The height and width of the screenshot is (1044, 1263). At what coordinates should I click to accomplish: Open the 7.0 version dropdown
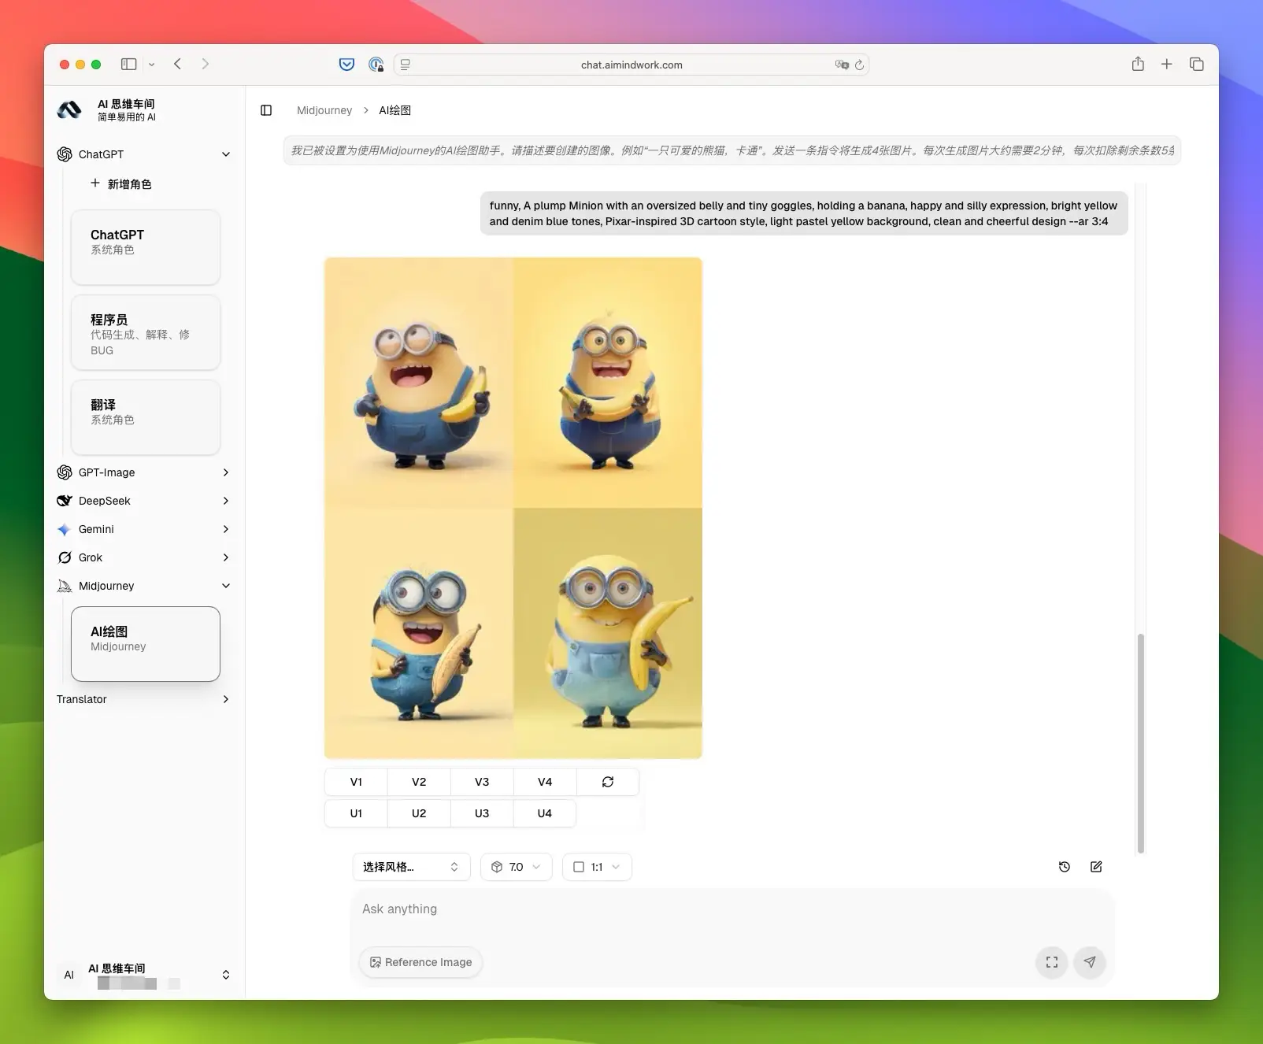516,867
